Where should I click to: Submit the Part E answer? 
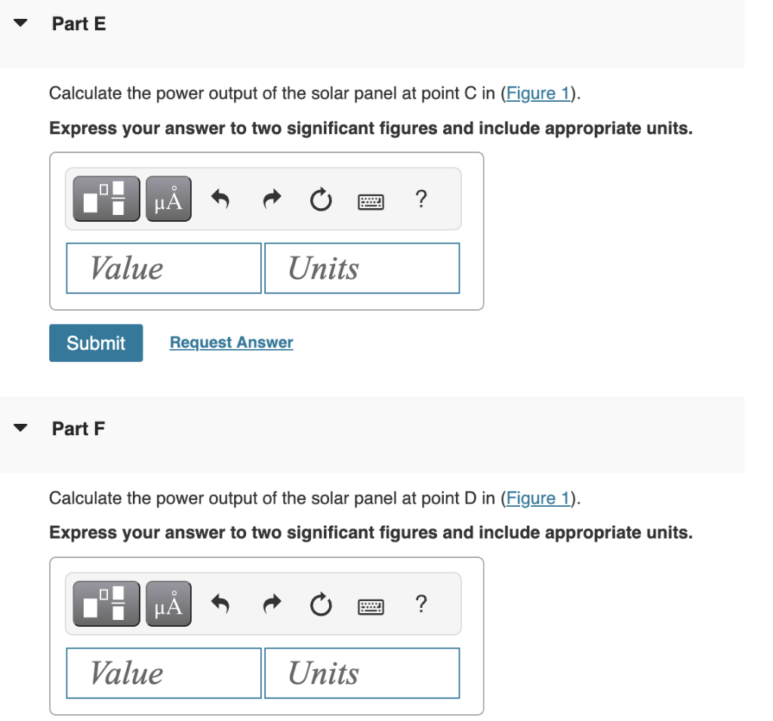pos(95,342)
